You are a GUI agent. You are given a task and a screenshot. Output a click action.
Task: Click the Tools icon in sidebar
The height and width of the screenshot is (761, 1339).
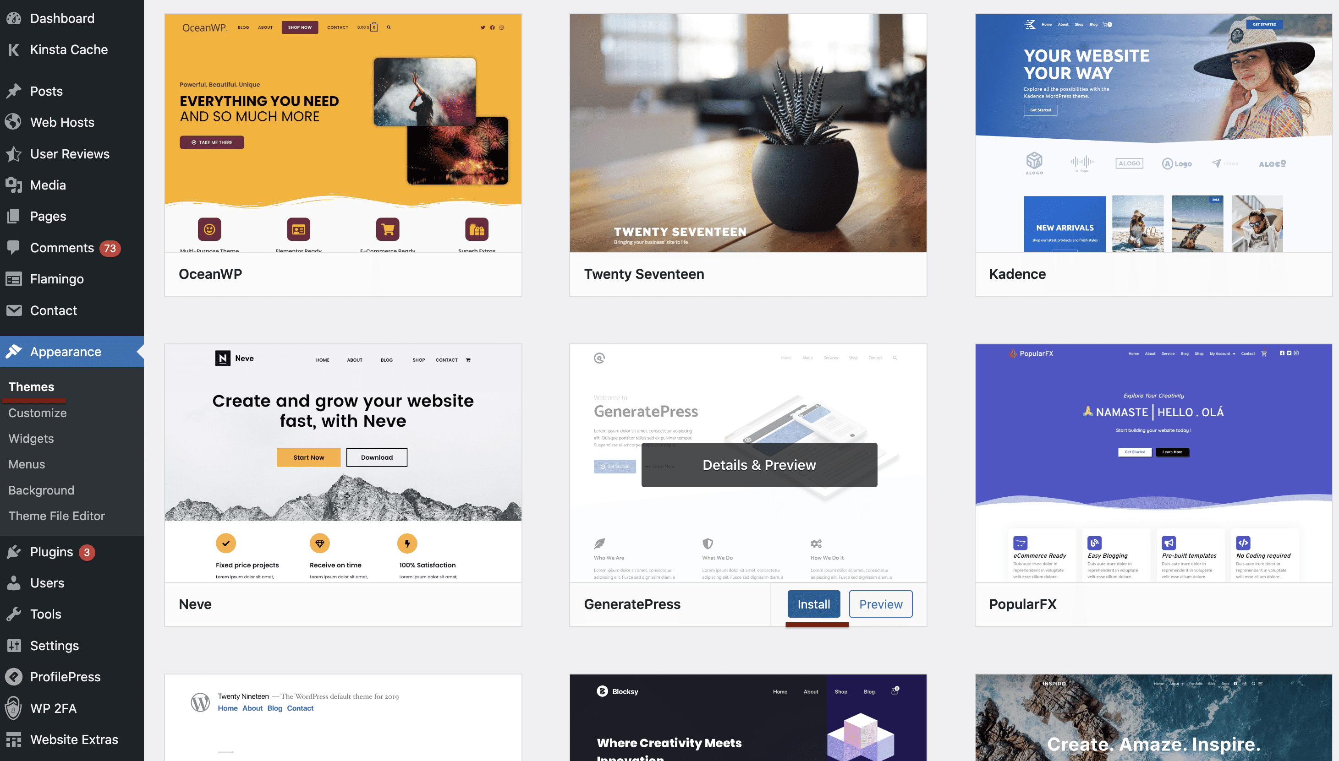pos(14,614)
